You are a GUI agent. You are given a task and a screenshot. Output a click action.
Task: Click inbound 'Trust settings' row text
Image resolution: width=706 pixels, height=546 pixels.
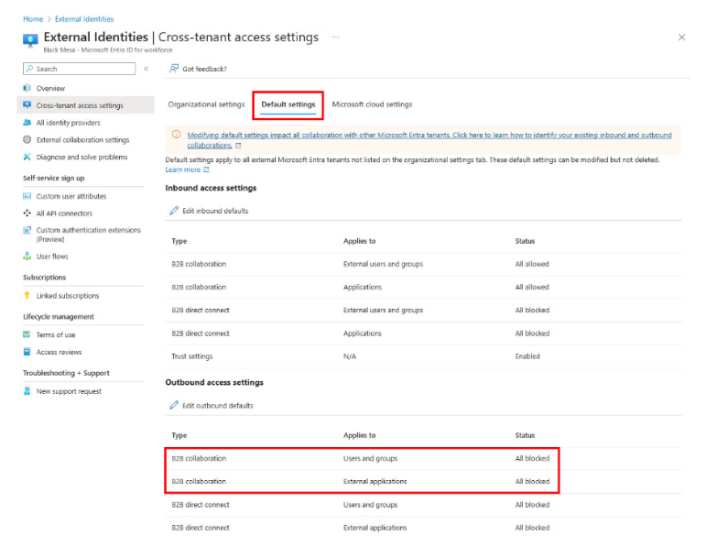pyautogui.click(x=191, y=355)
